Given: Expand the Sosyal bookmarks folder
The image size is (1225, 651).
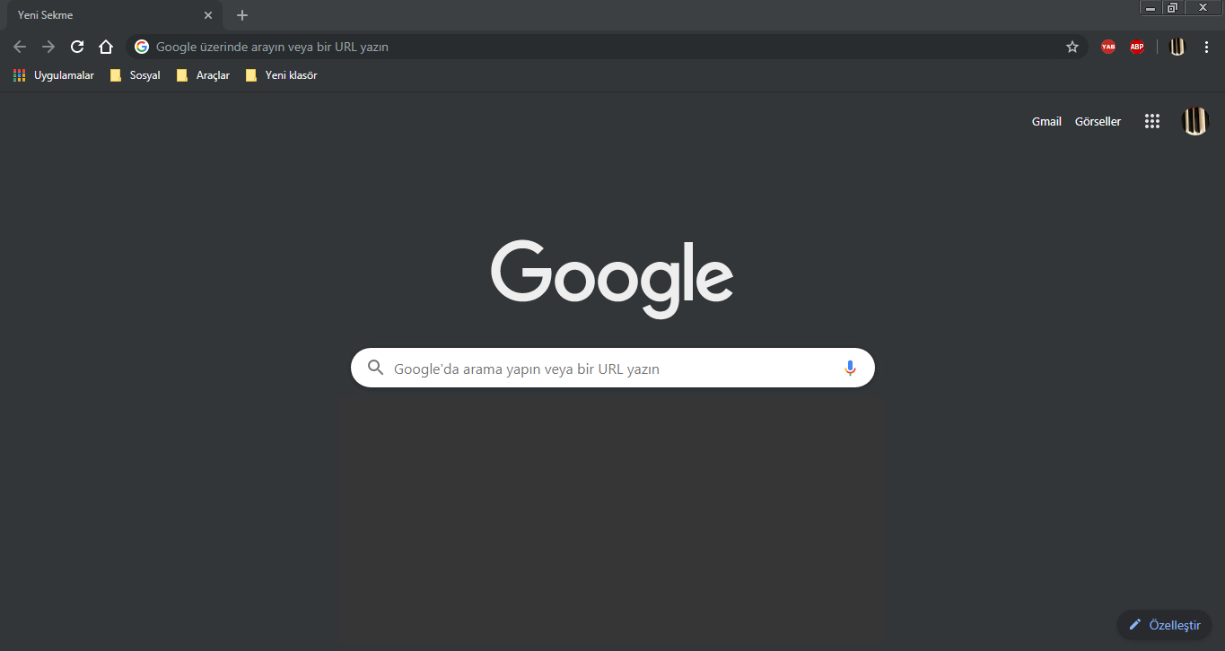Looking at the screenshot, I should 135,75.
